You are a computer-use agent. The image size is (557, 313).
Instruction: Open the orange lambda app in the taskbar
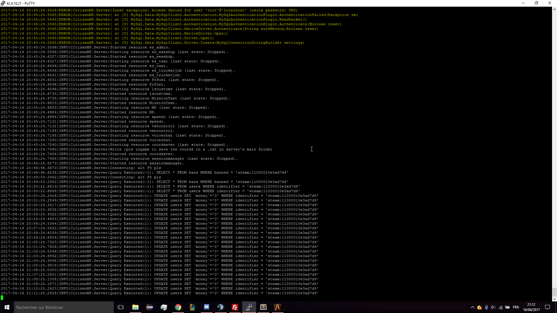click(x=277, y=307)
